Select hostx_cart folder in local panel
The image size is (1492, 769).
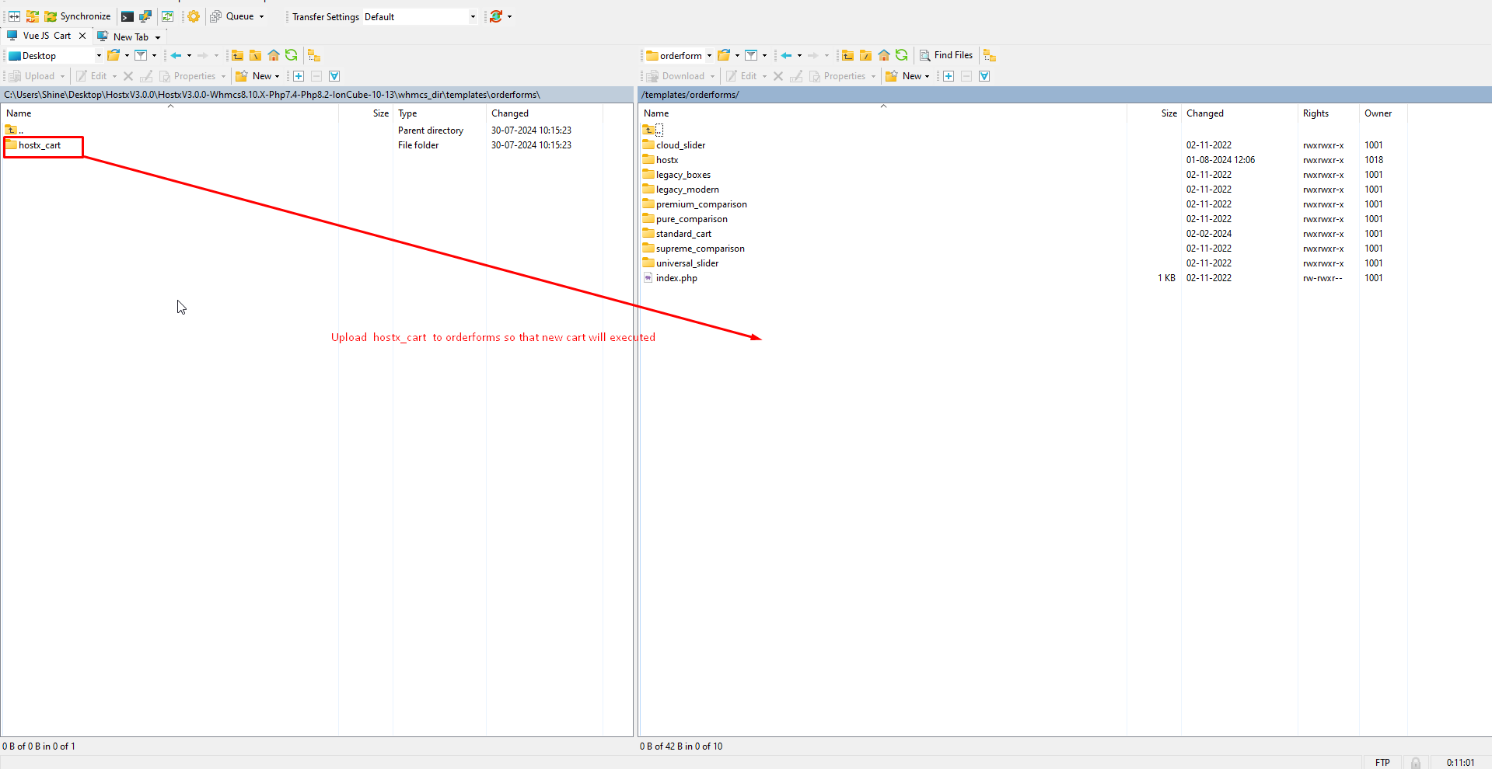40,145
